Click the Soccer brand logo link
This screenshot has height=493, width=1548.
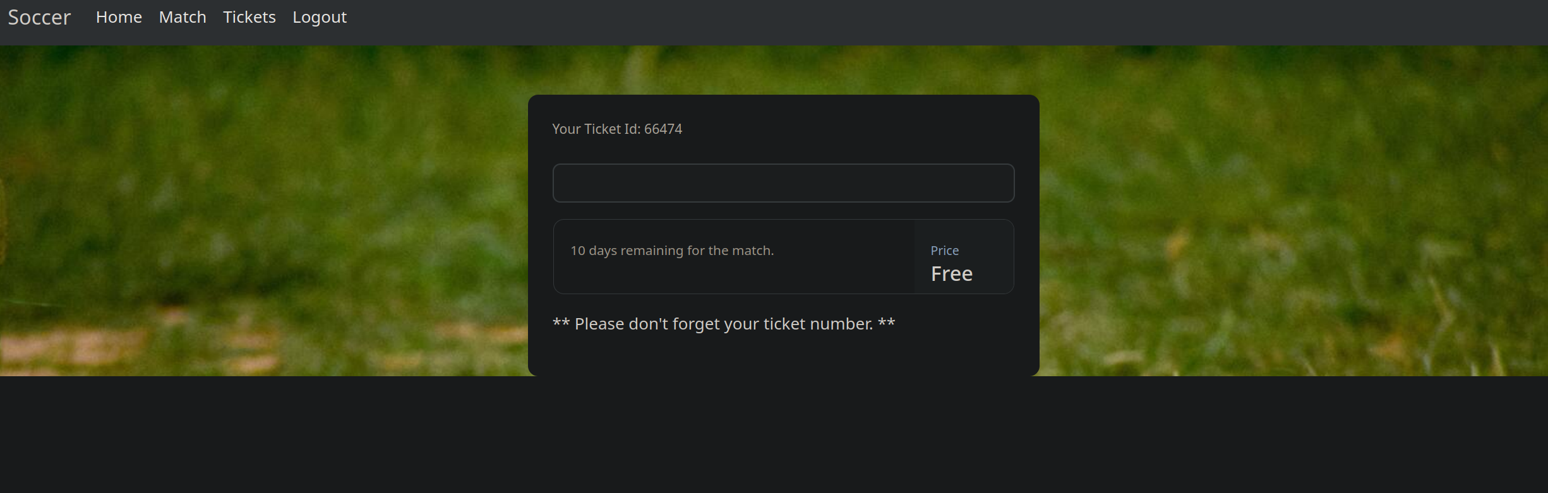click(39, 18)
